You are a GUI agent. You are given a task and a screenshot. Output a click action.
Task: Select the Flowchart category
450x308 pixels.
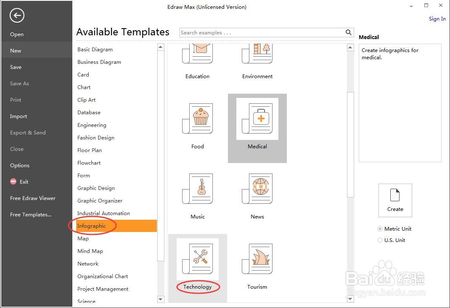click(89, 163)
